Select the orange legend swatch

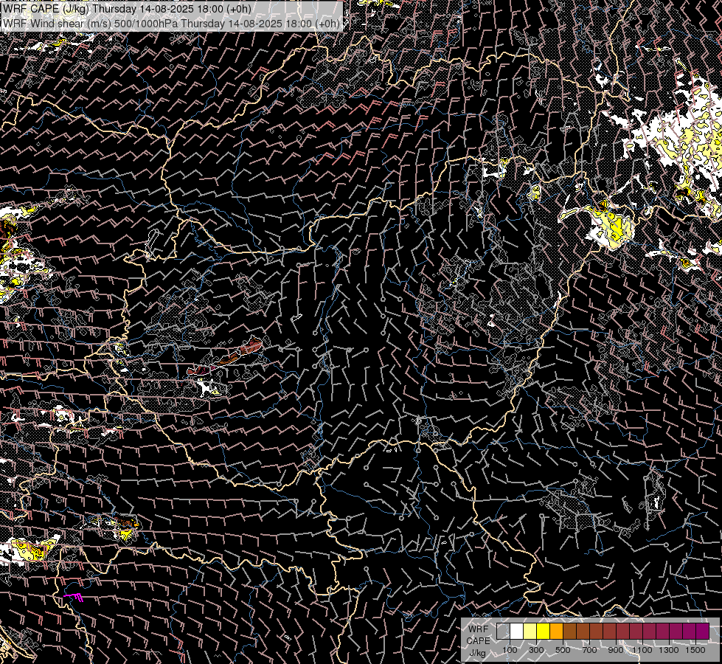[556, 631]
